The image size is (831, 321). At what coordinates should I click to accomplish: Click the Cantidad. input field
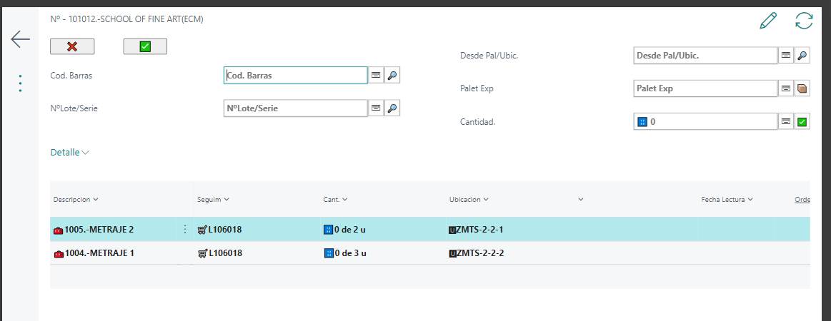coord(705,122)
